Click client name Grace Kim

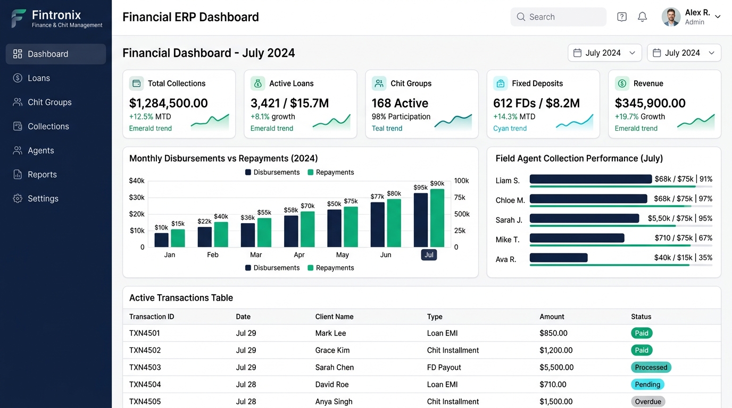pyautogui.click(x=332, y=350)
